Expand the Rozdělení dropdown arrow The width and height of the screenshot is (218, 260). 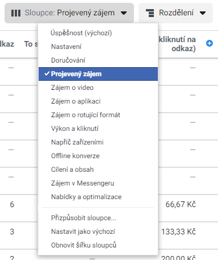(x=203, y=13)
